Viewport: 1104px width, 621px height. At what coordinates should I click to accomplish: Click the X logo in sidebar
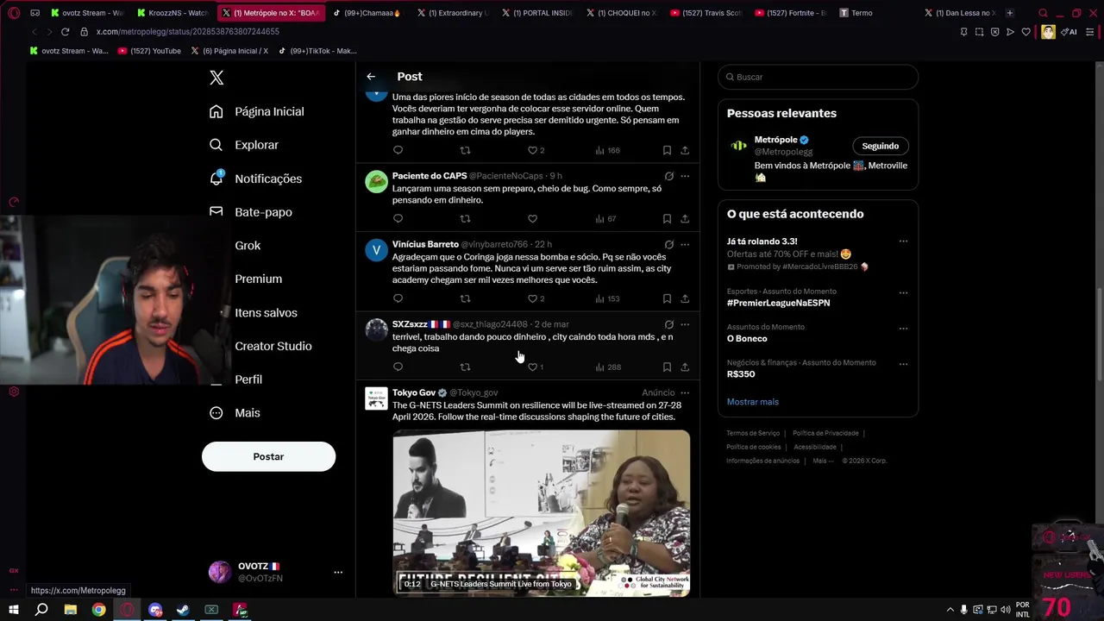[x=216, y=78]
